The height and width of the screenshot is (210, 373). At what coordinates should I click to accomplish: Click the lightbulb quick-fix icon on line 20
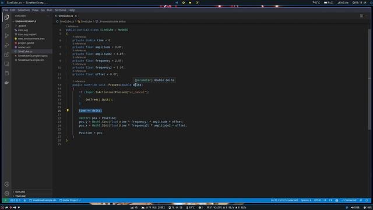68,110
